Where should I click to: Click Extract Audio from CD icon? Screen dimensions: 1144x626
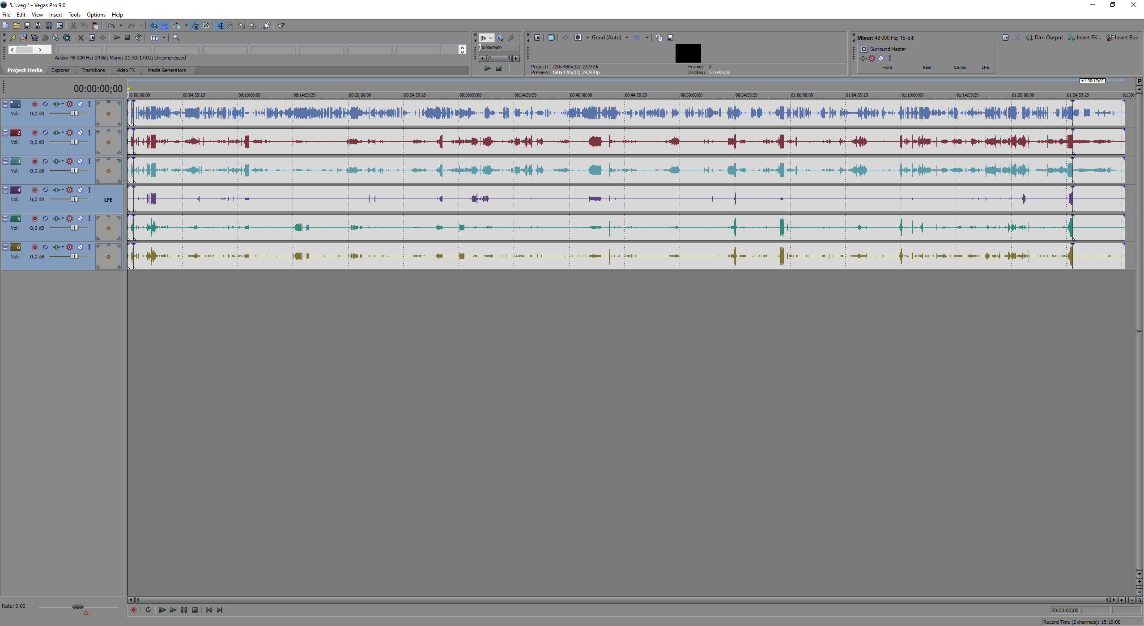(x=55, y=38)
